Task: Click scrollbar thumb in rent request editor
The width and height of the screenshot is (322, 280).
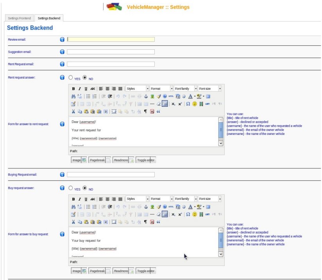Action: [x=221, y=130]
